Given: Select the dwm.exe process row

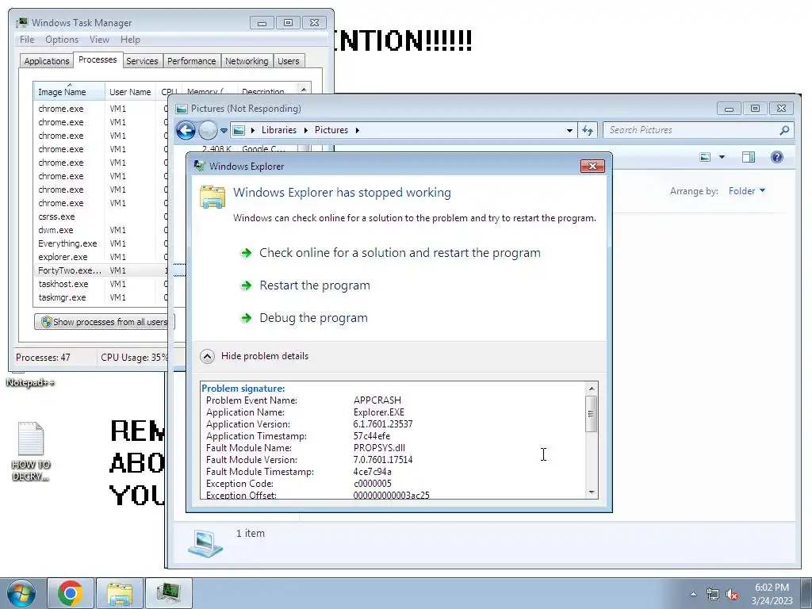Looking at the screenshot, I should [101, 230].
